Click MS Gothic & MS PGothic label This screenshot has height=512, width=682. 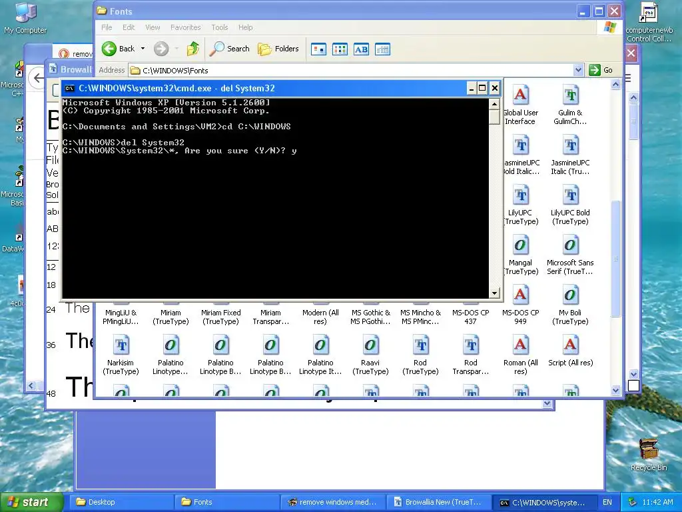coord(370,317)
